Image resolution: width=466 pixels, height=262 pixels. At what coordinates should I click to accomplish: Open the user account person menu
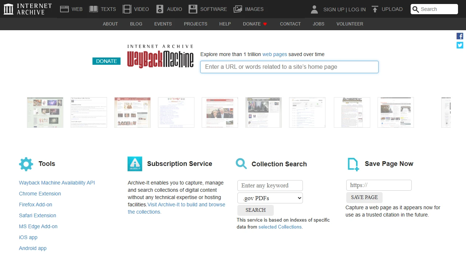(x=314, y=9)
